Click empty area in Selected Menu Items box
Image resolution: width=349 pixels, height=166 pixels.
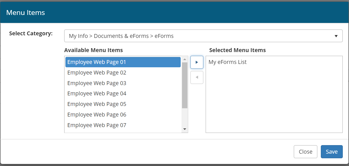click(274, 103)
